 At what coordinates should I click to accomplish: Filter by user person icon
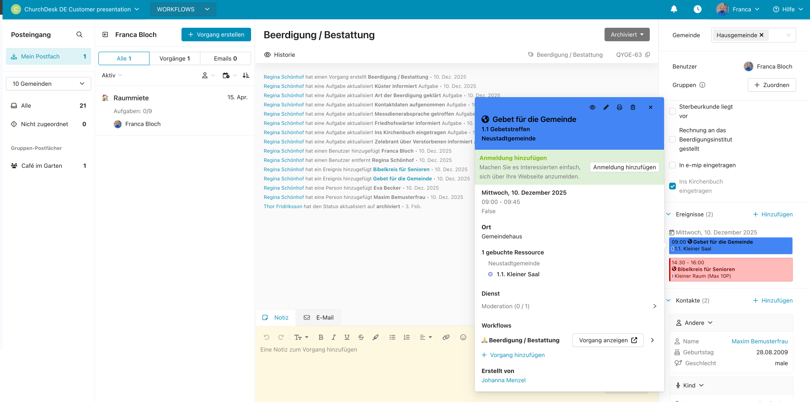tap(205, 75)
